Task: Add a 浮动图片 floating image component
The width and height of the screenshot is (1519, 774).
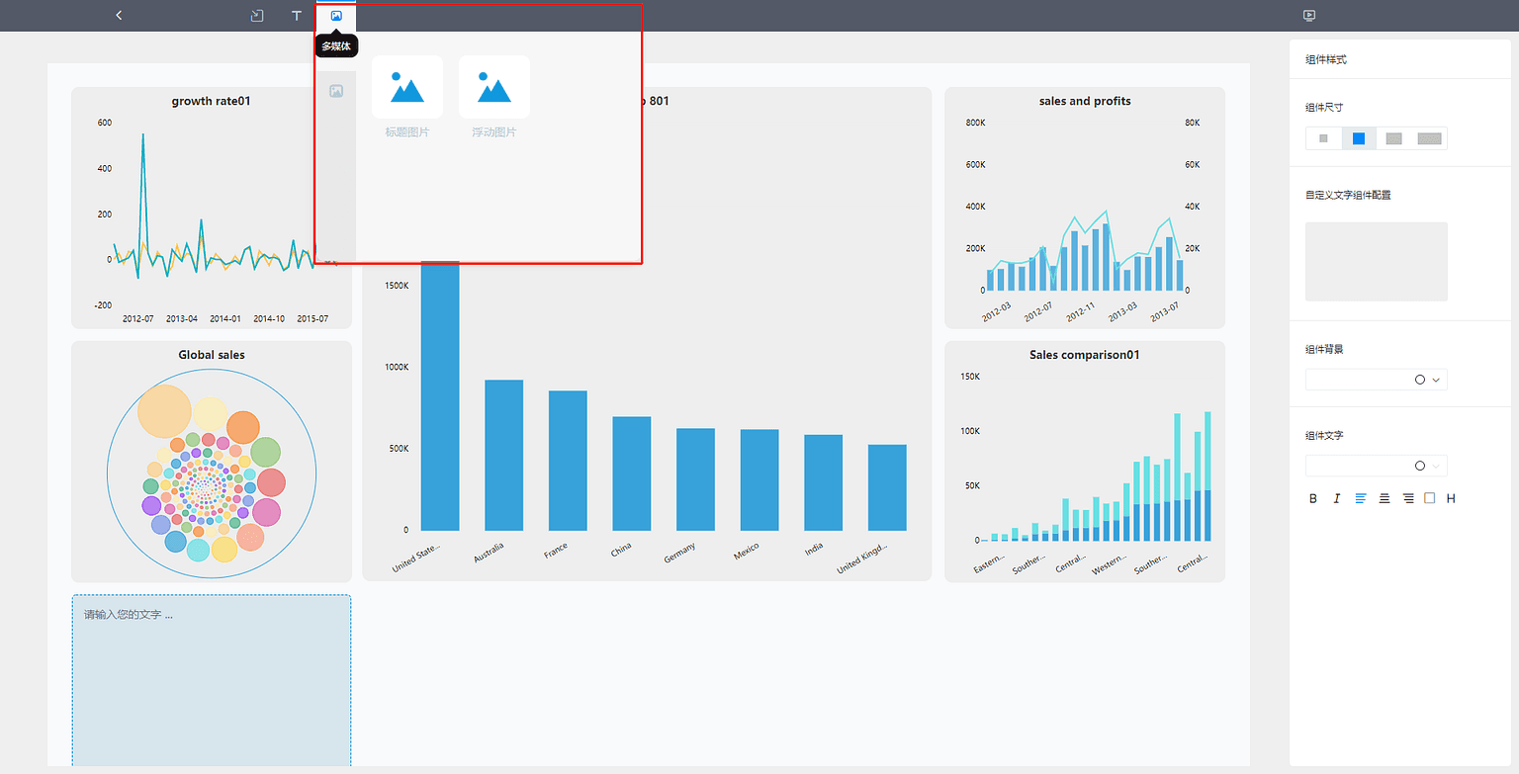Action: tap(494, 87)
